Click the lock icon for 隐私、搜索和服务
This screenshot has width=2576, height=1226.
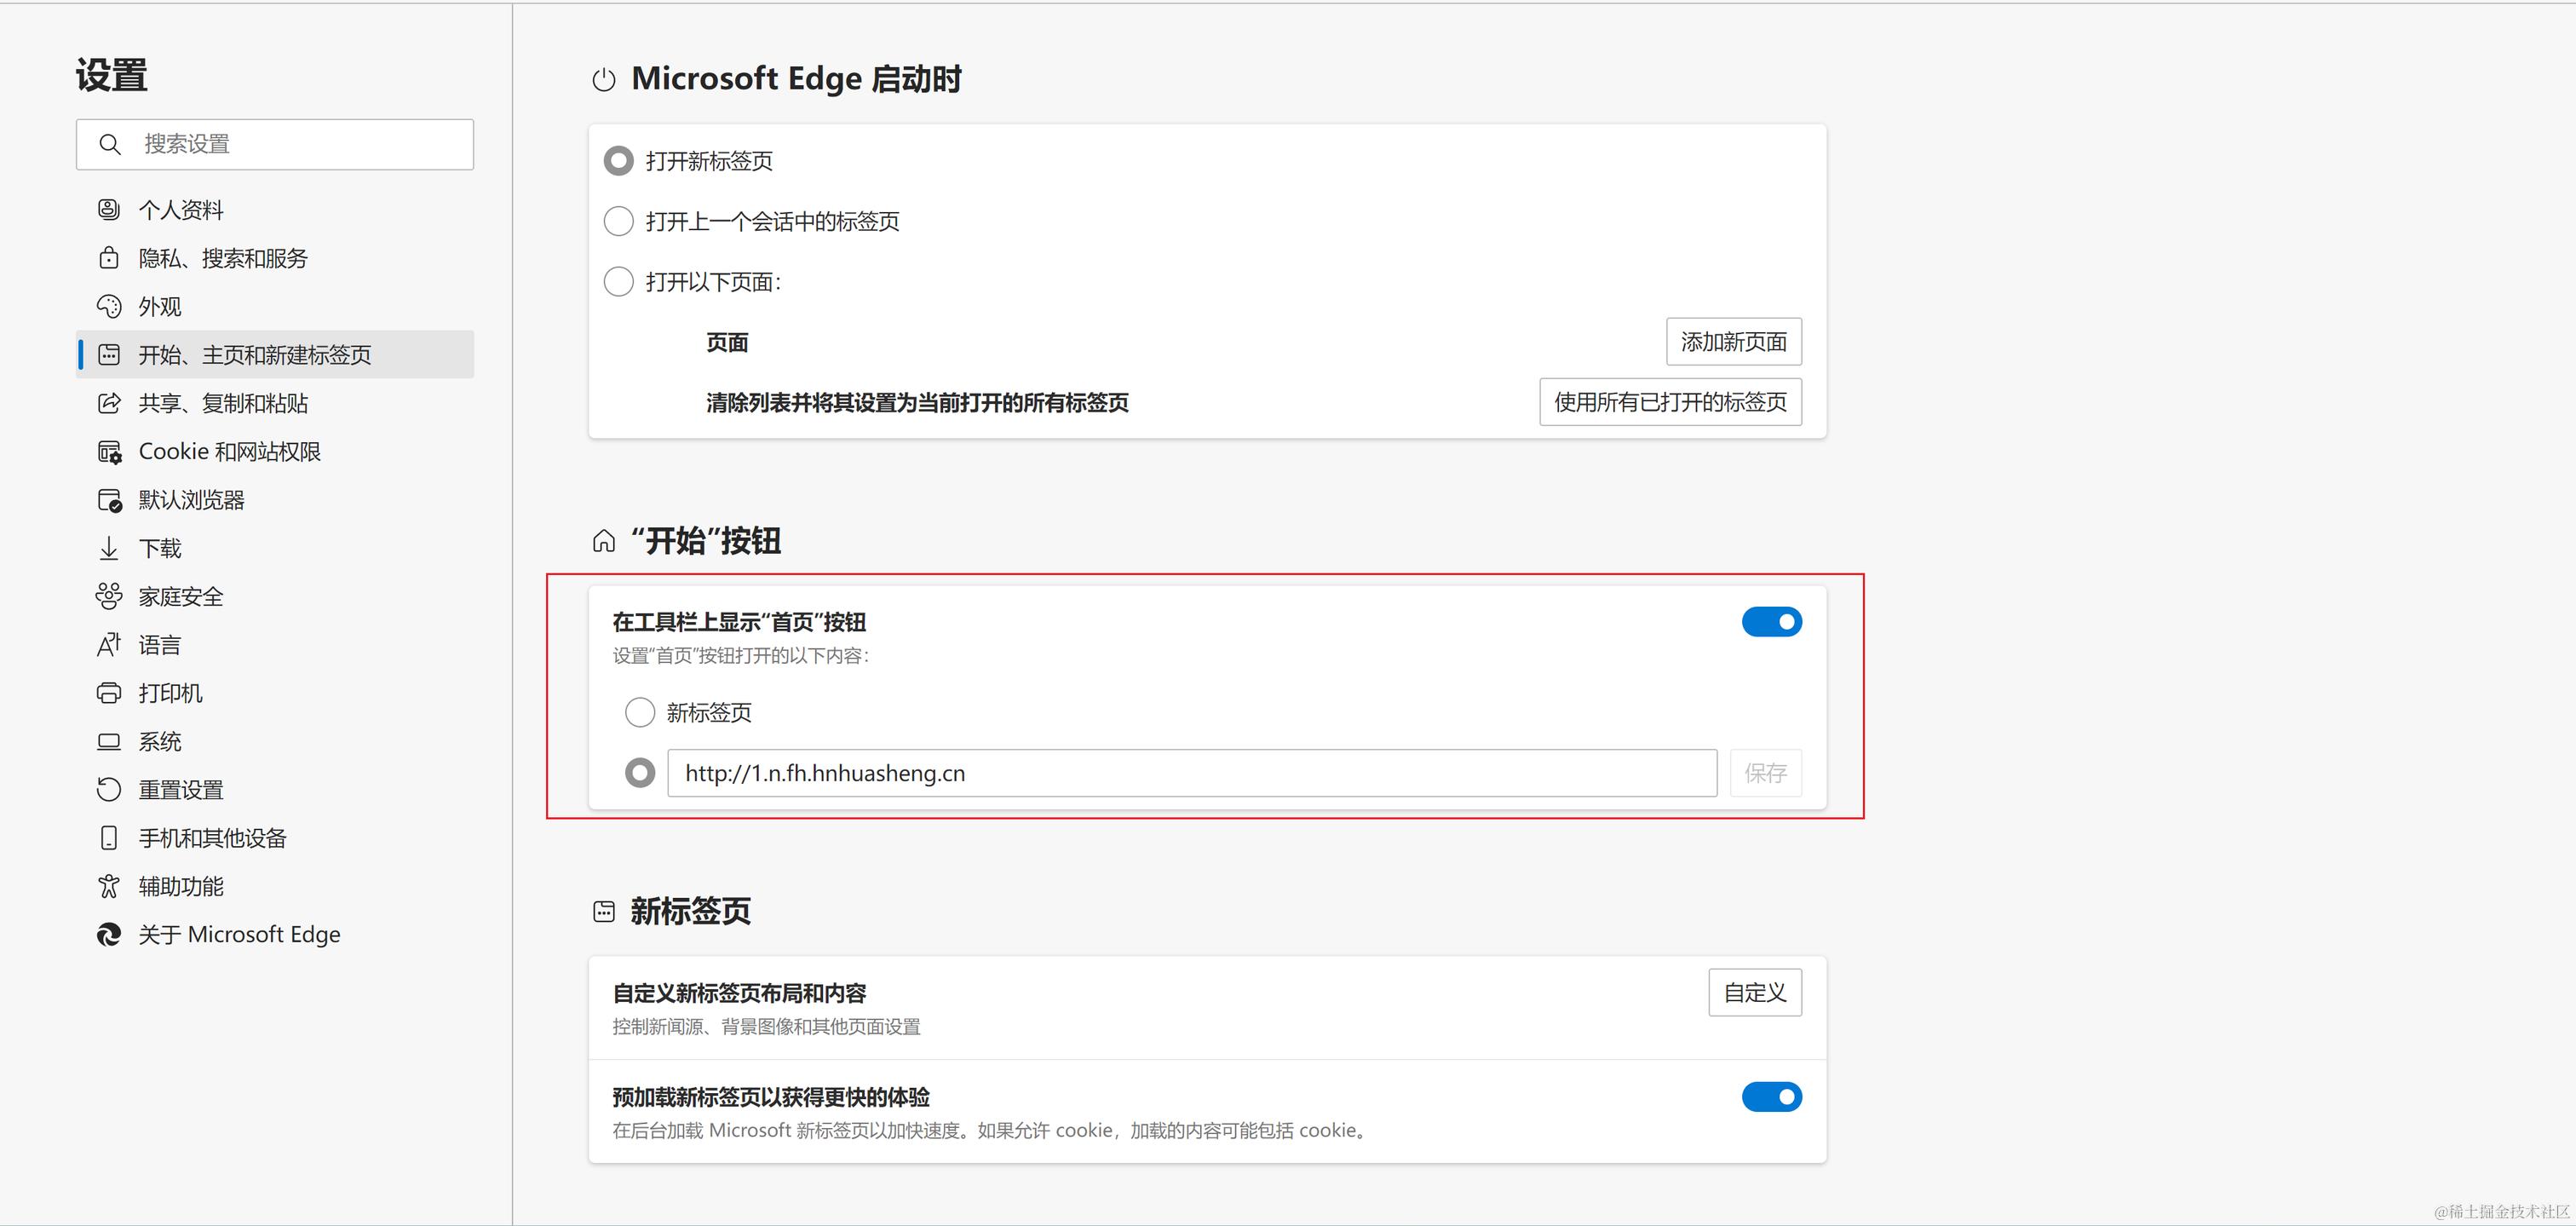pos(108,258)
